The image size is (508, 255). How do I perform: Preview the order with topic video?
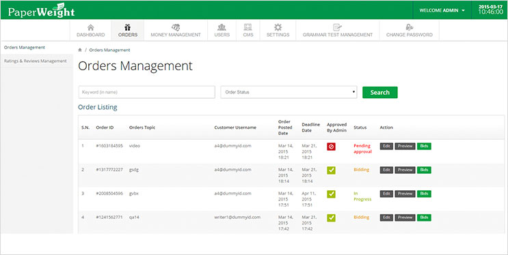(405, 146)
